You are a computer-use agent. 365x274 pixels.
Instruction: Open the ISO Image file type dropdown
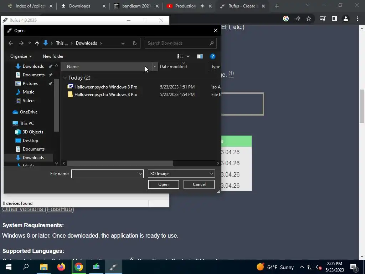pyautogui.click(x=181, y=174)
